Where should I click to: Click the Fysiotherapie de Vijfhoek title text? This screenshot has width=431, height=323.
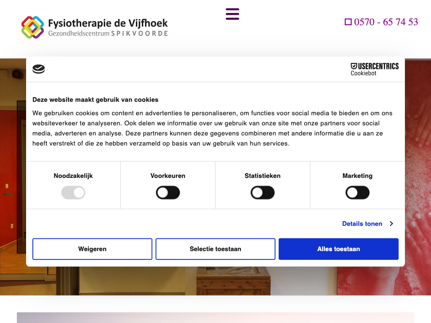[x=108, y=23]
